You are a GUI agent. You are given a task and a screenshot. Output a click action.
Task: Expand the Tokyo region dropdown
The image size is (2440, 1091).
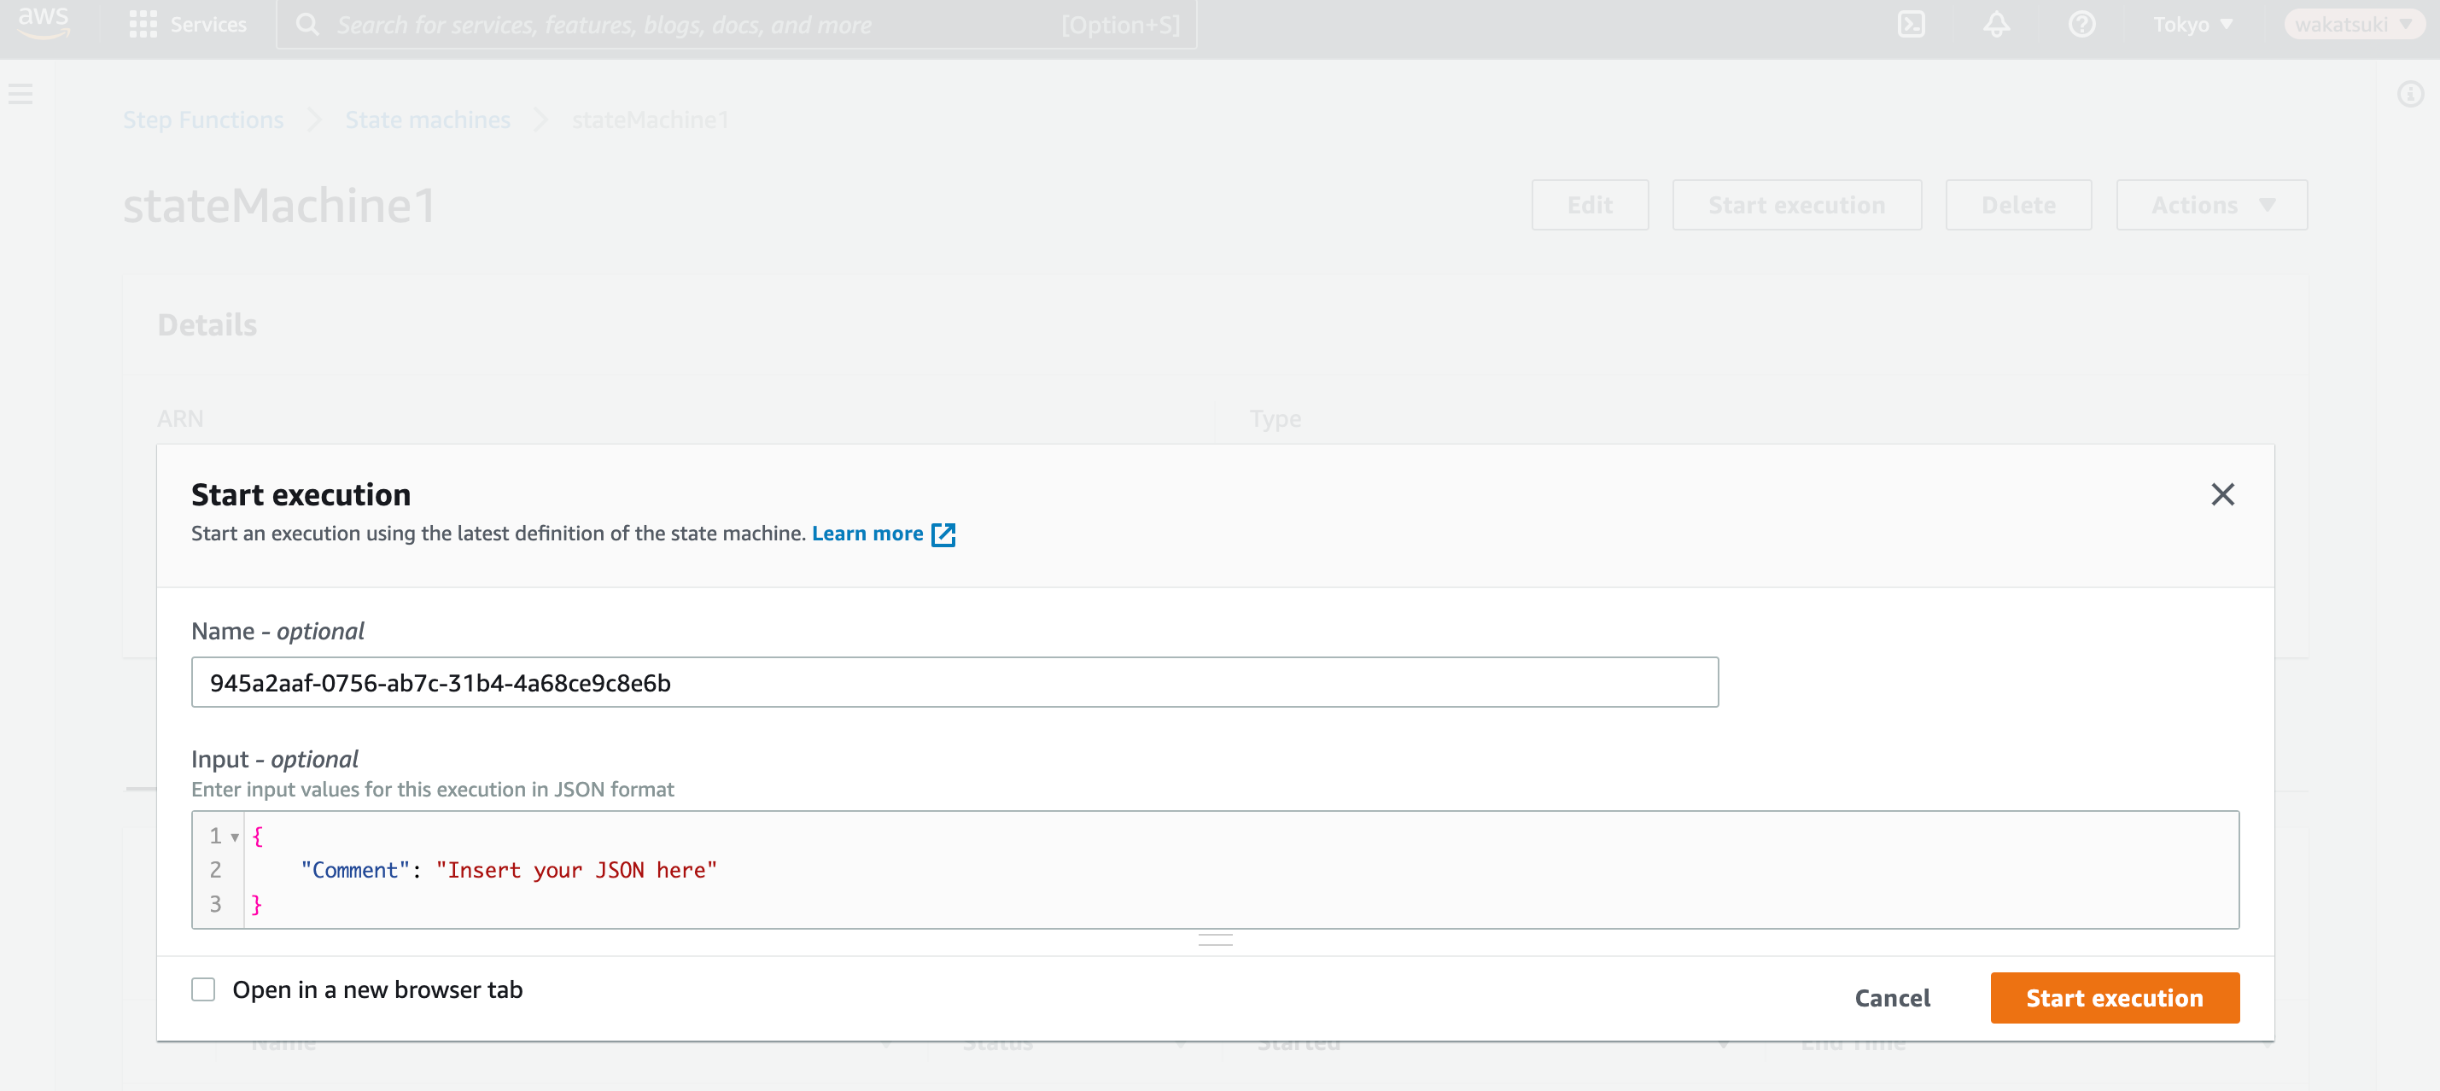[x=2192, y=25]
